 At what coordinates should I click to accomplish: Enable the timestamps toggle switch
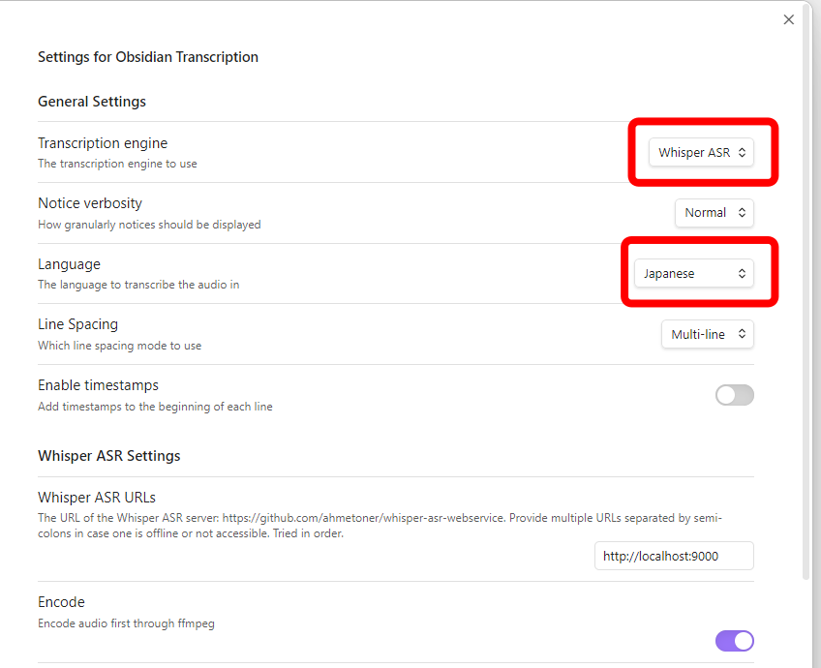pos(735,395)
